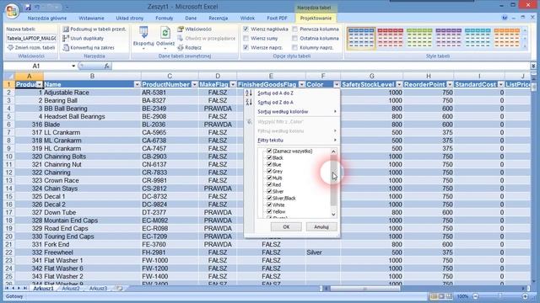
Task: Cancel filter with Anuluj button
Action: [321, 227]
